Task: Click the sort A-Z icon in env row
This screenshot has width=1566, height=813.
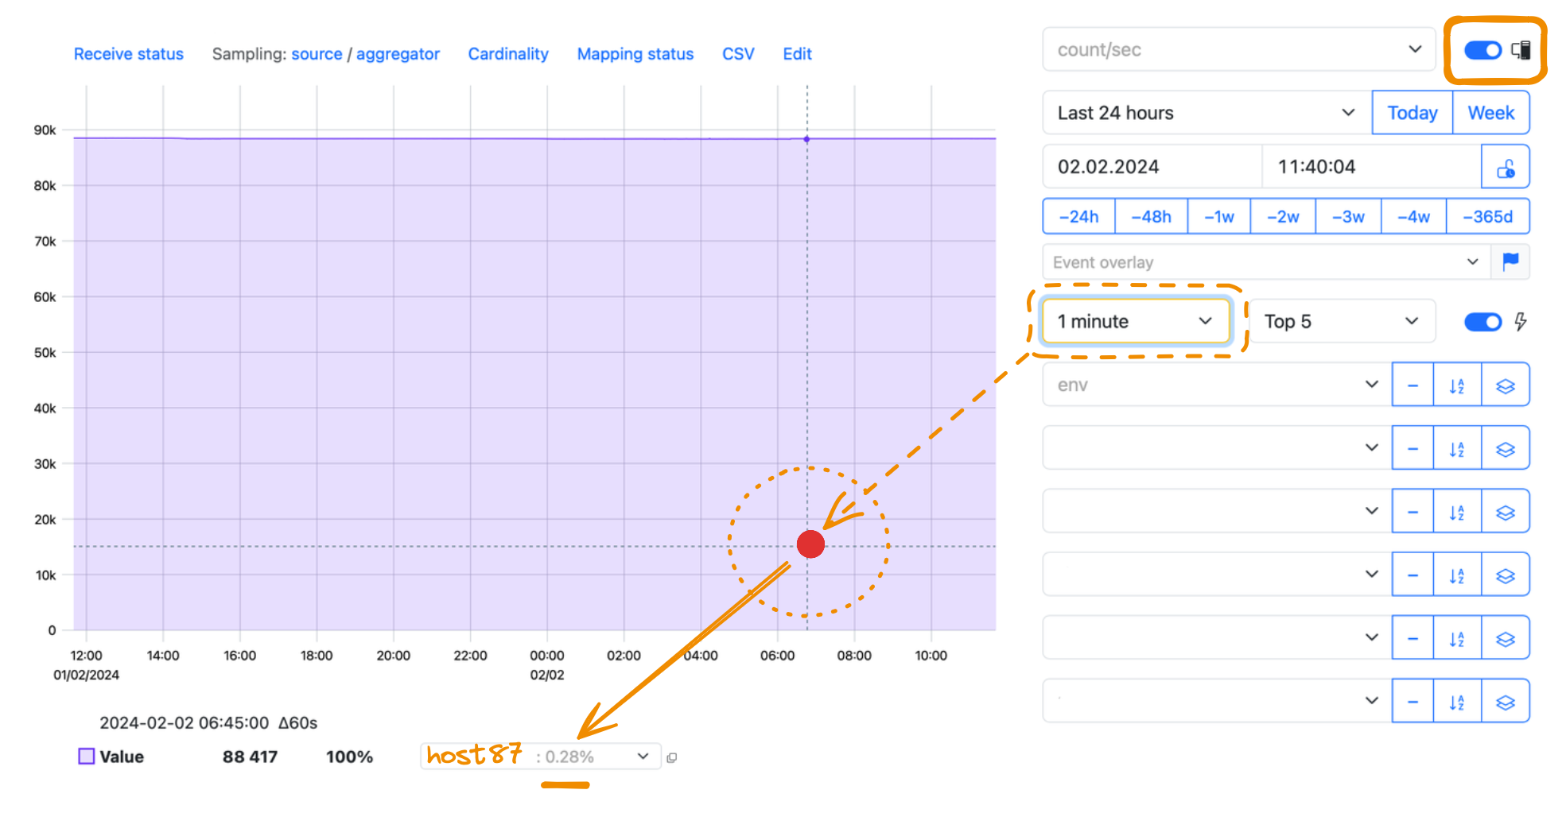Action: tap(1456, 385)
